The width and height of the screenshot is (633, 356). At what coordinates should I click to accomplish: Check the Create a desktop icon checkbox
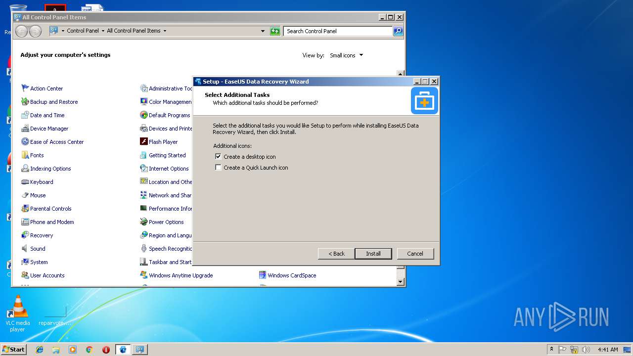pyautogui.click(x=218, y=156)
